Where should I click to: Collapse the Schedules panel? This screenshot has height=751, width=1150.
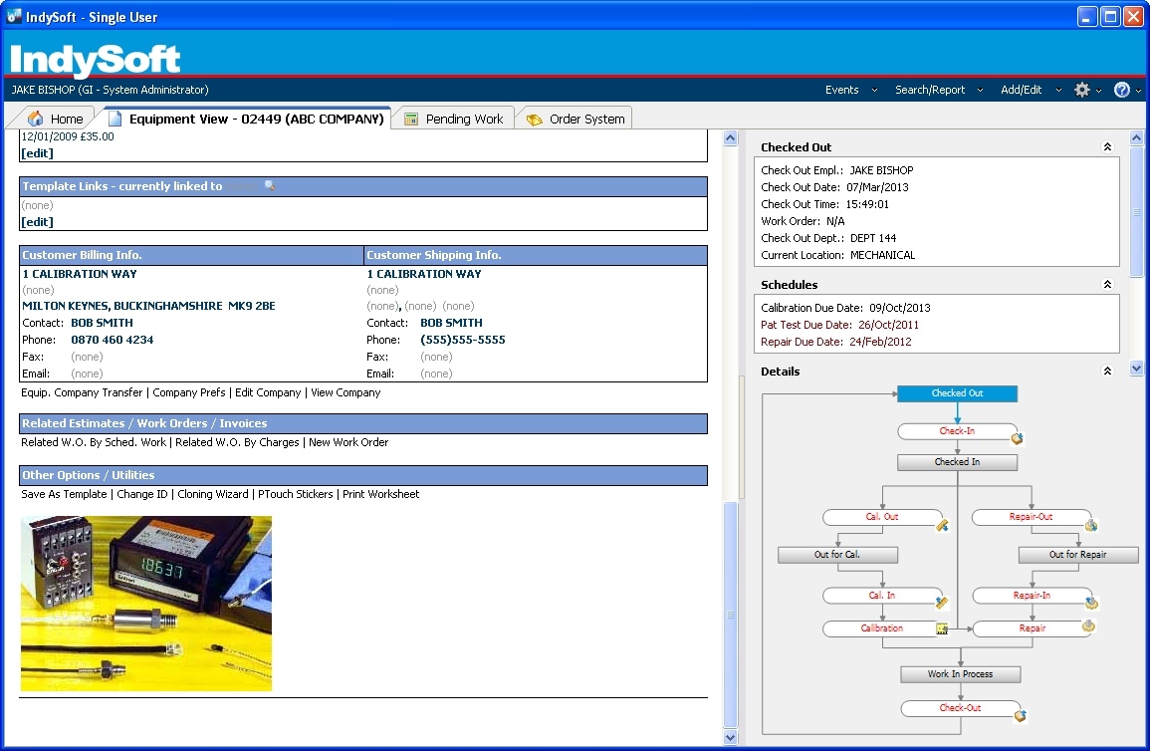click(x=1107, y=284)
